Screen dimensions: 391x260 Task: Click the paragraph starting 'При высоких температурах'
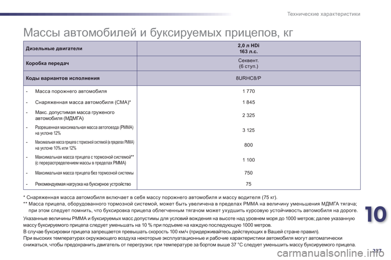189,241
